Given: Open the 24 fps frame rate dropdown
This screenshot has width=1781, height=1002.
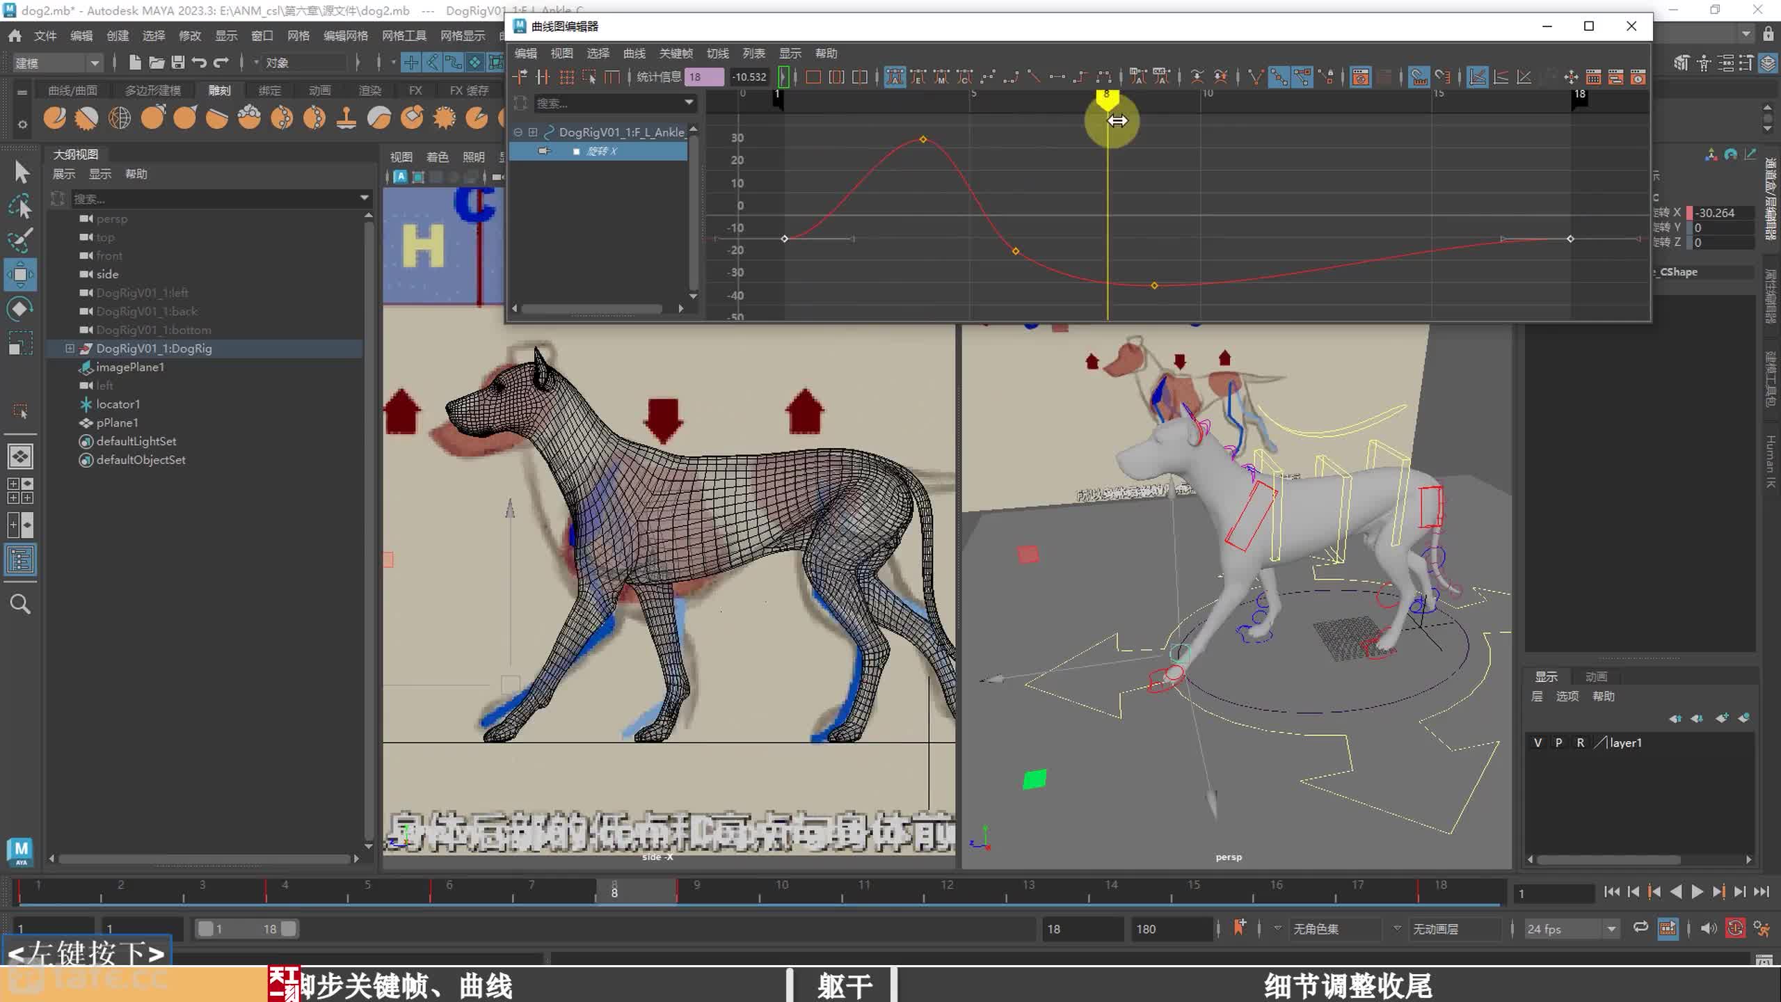Looking at the screenshot, I should pos(1571,929).
